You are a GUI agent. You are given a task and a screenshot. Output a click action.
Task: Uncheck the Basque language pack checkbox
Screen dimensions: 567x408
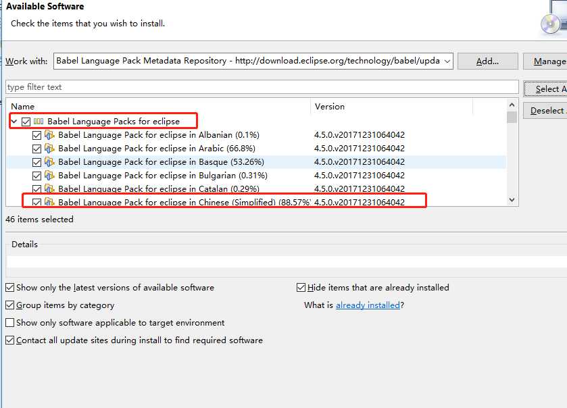pos(36,162)
